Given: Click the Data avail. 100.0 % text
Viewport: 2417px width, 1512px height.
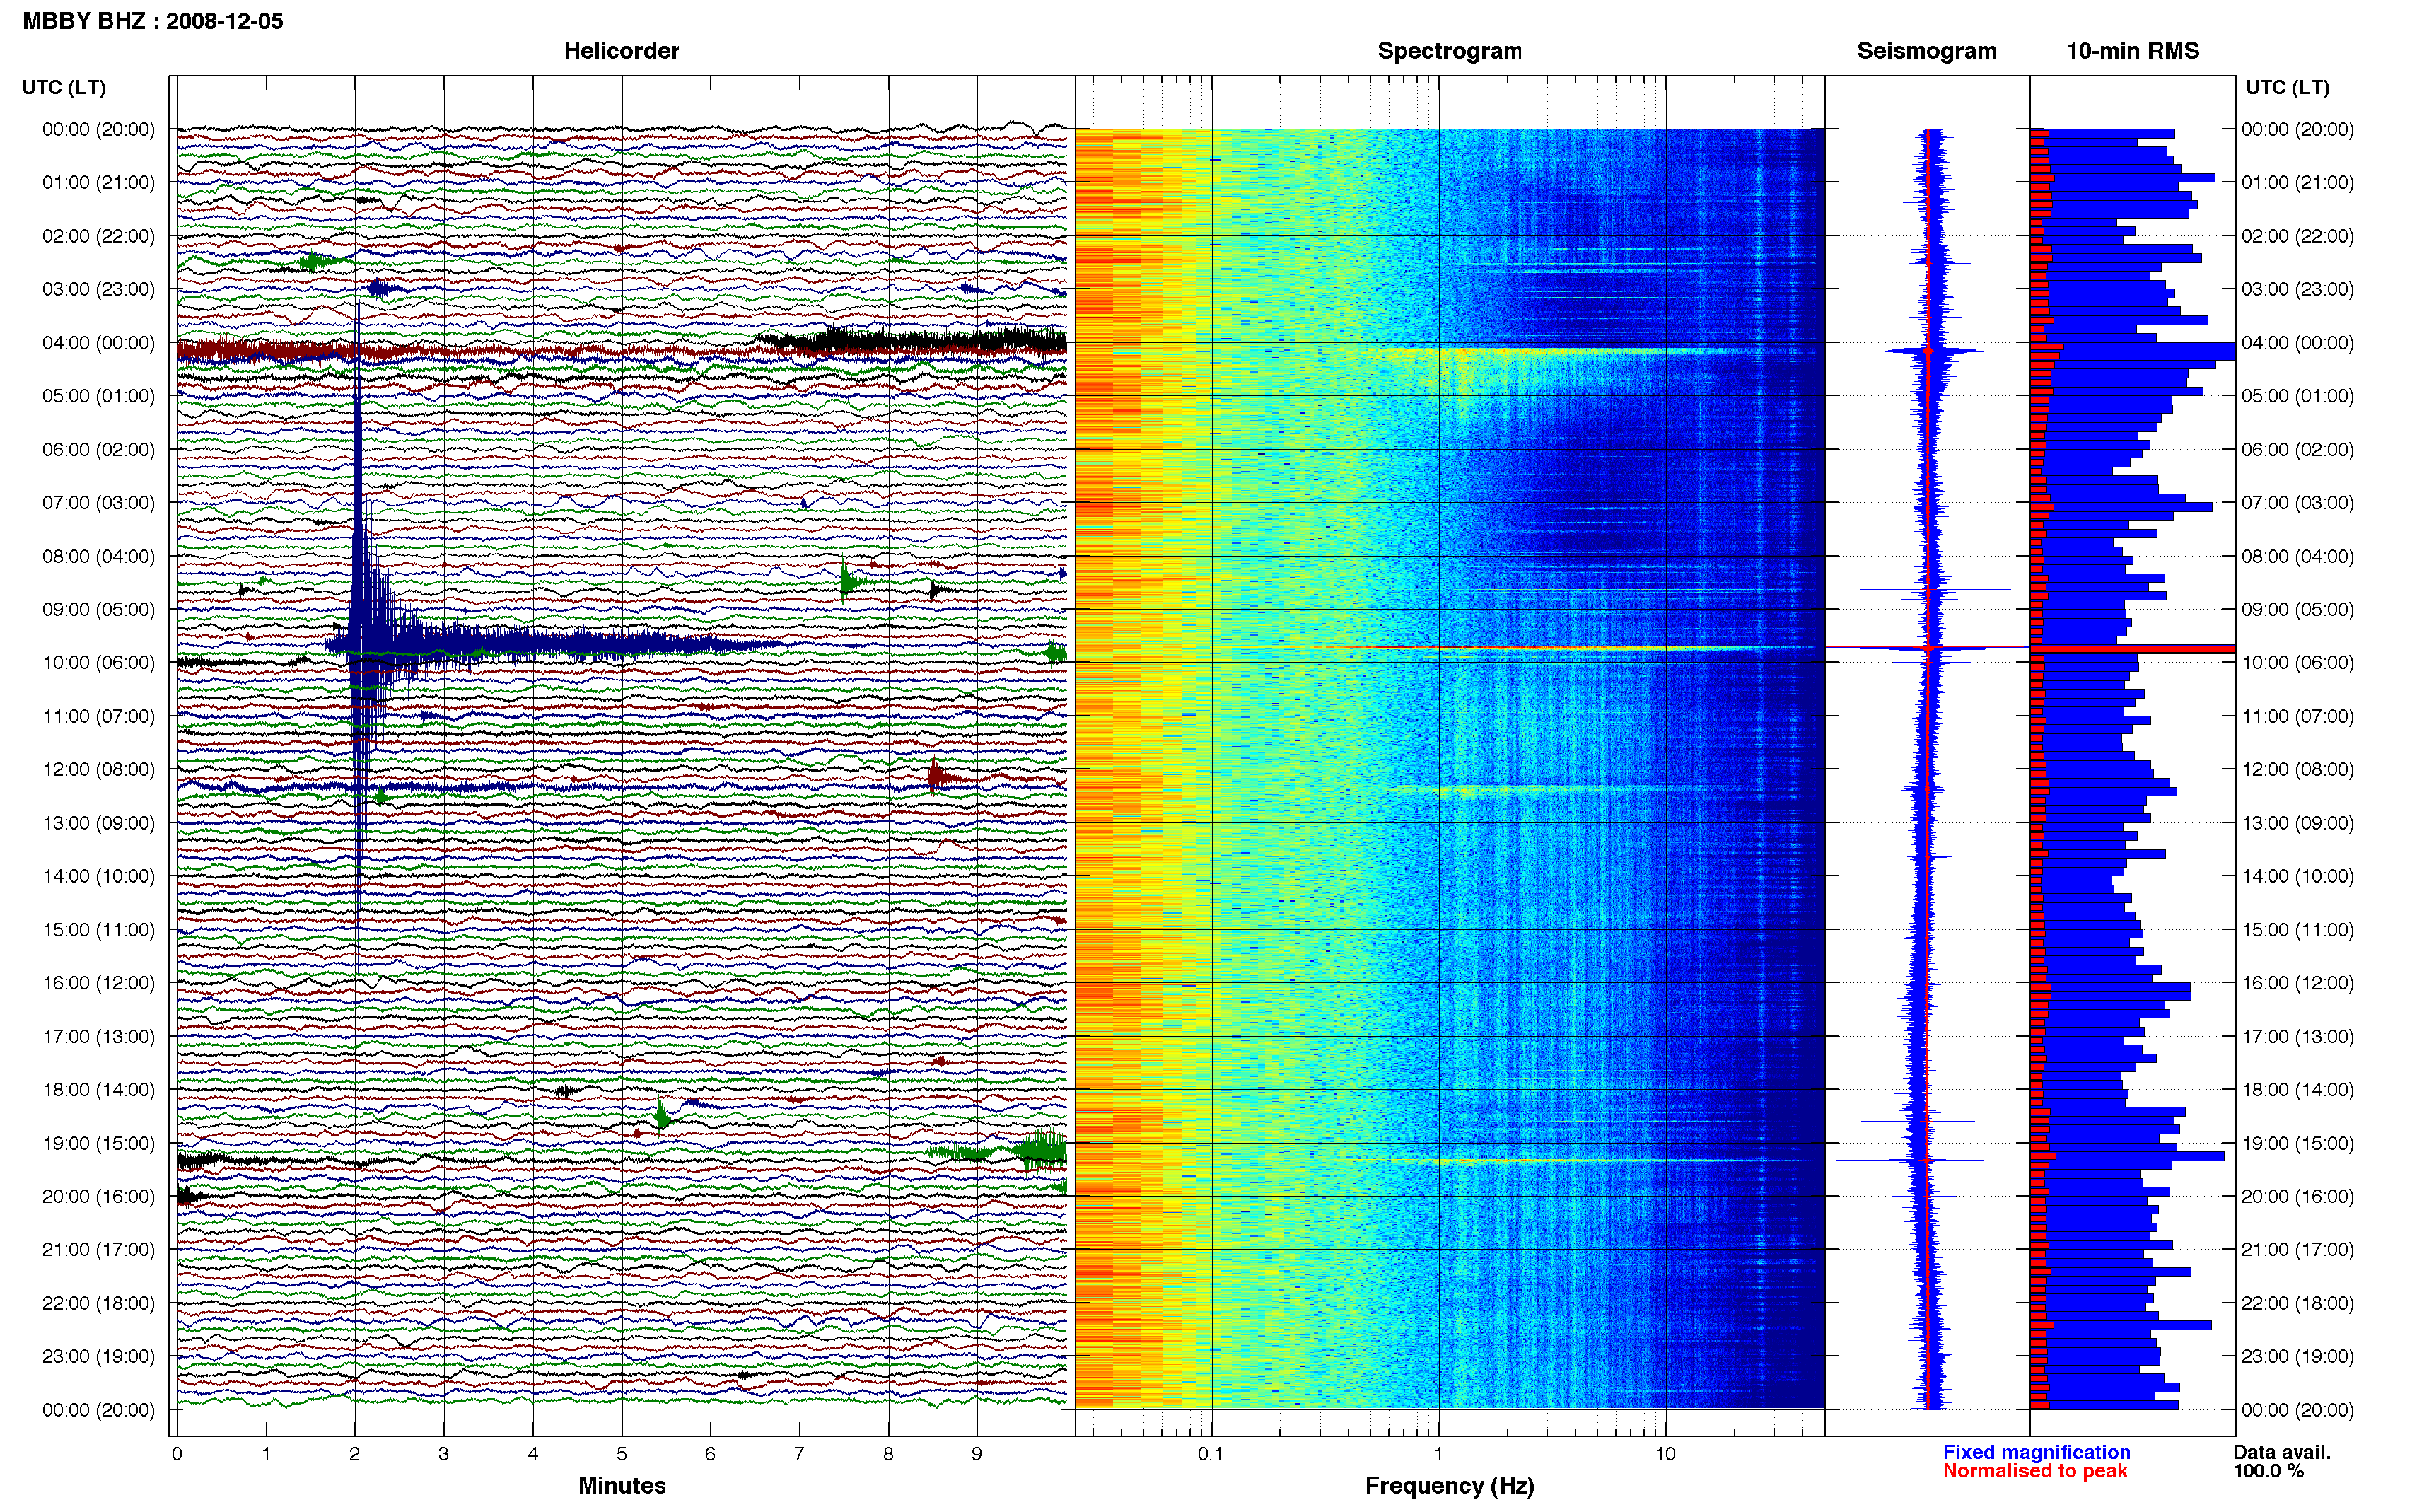Looking at the screenshot, I should point(2282,1462).
